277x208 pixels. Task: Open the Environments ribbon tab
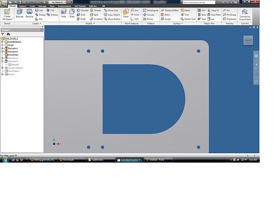[64, 6]
